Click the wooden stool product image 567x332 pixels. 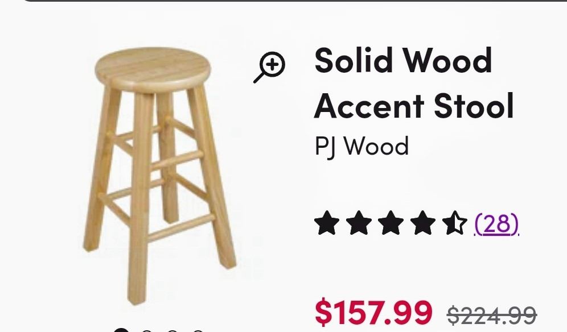[159, 177]
